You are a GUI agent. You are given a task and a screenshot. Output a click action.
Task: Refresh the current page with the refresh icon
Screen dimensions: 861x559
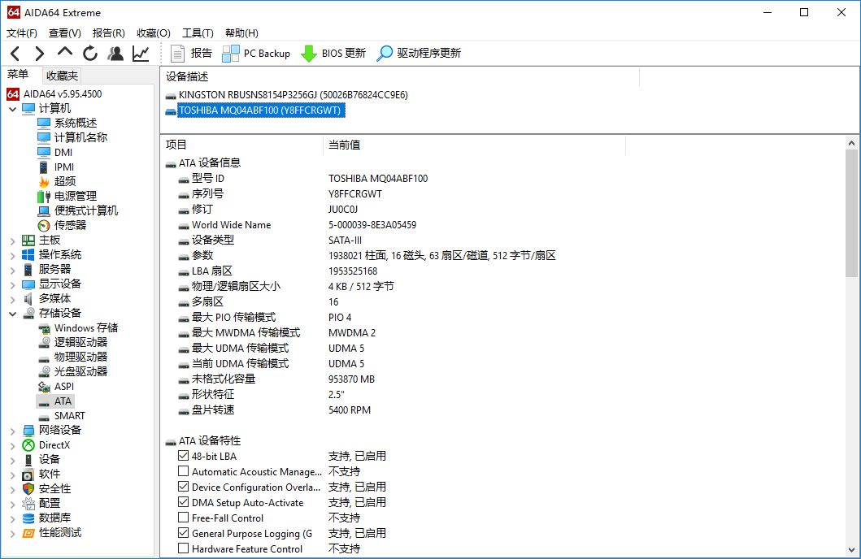(x=90, y=53)
